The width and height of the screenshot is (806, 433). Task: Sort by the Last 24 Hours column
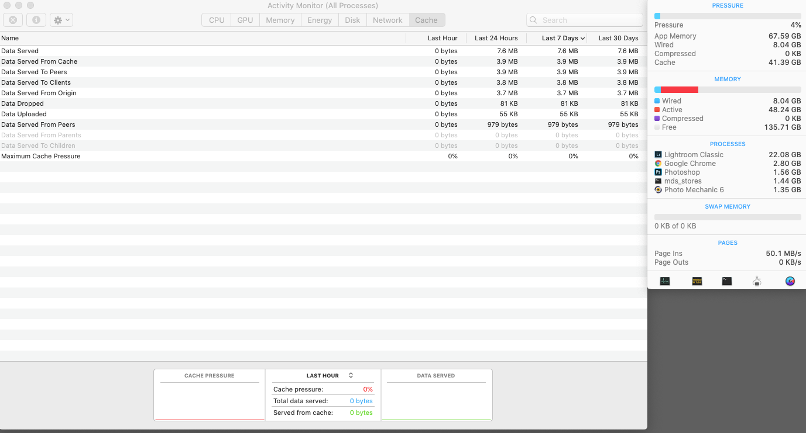[x=496, y=38]
